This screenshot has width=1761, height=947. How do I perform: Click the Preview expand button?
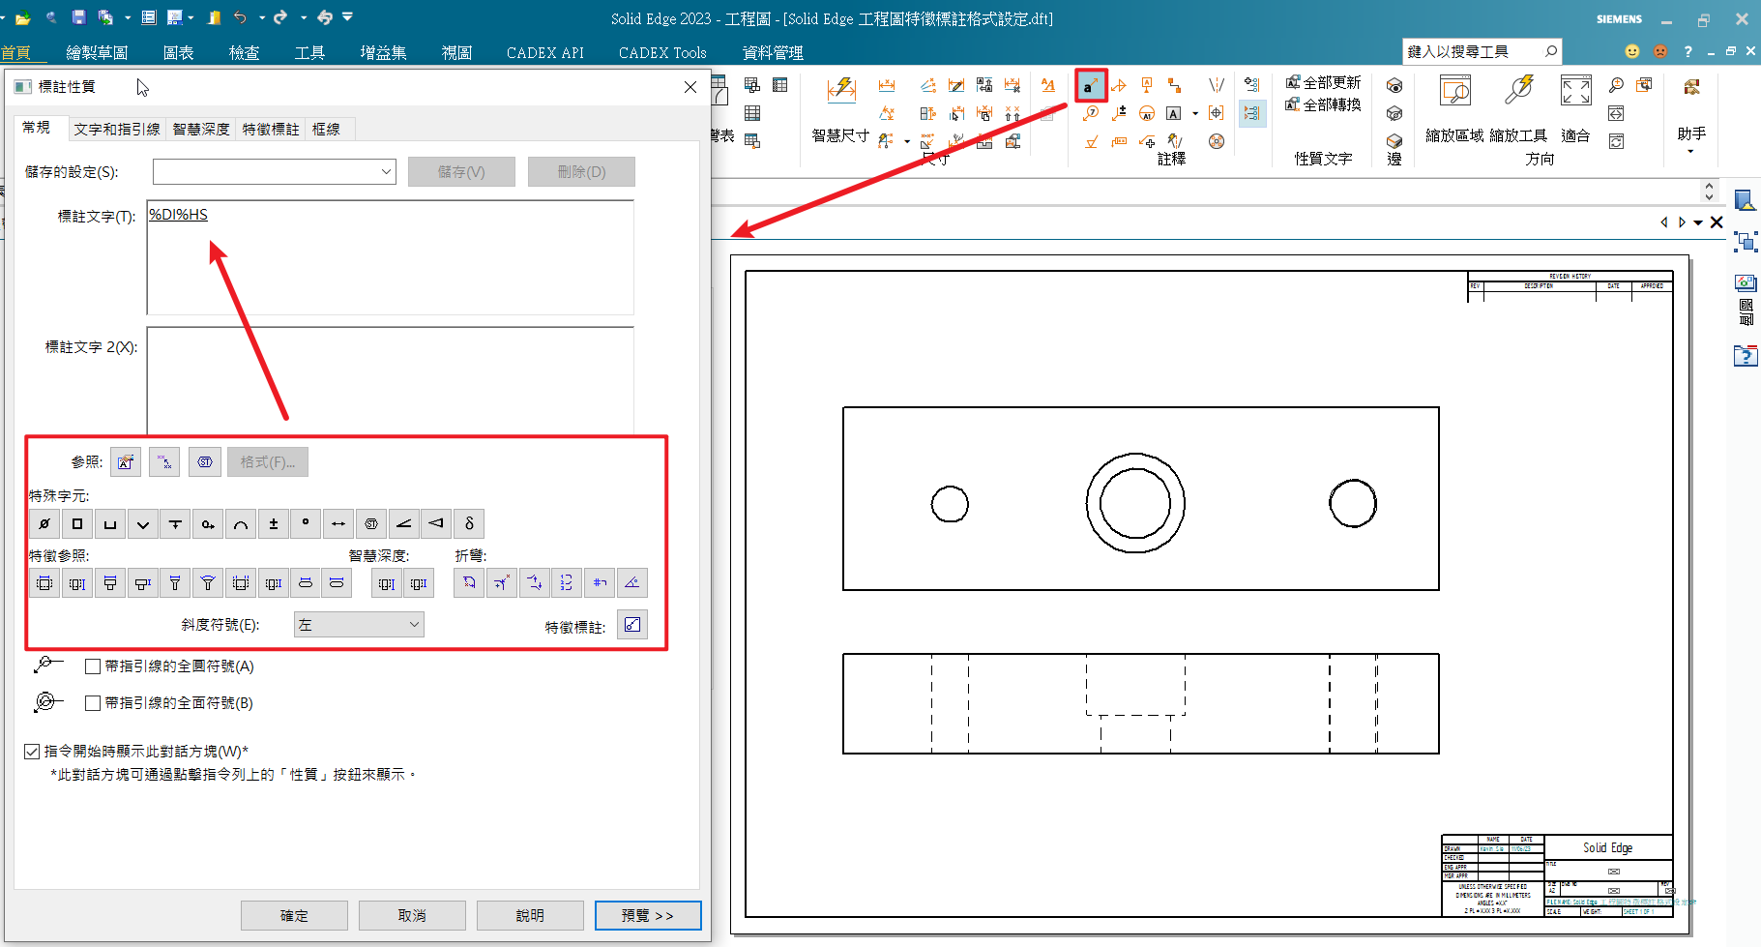(x=648, y=915)
